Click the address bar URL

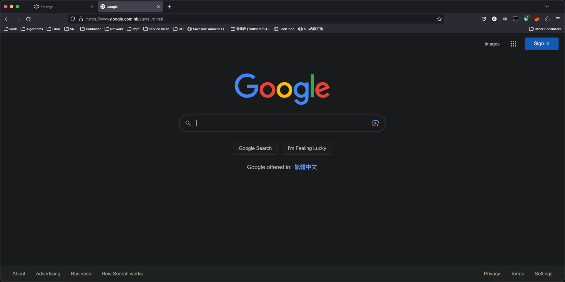(124, 19)
